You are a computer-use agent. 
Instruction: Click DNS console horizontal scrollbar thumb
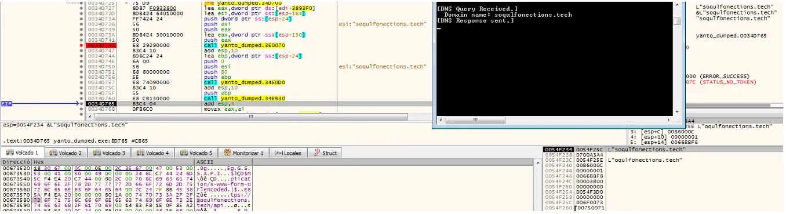pyautogui.click(x=475, y=120)
